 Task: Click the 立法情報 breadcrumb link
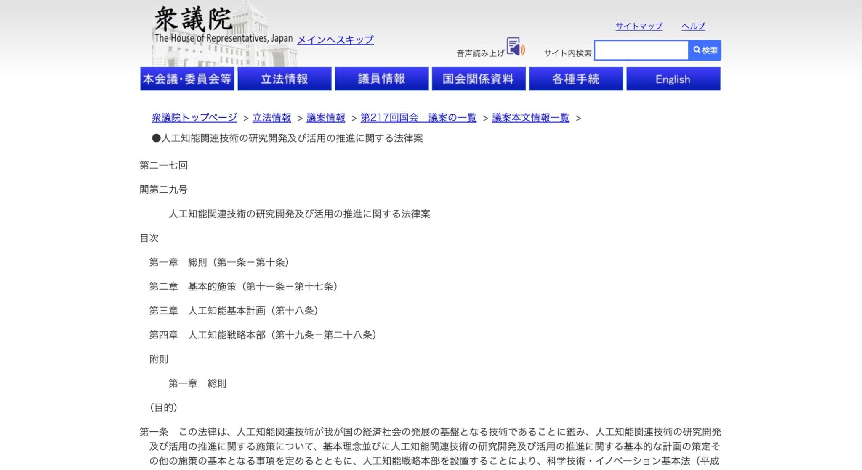[x=272, y=118]
